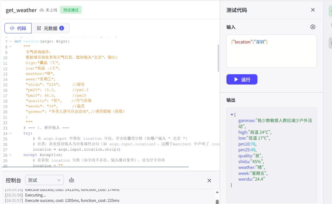
Task: Collapse docstring fold arrow on line 8
Action: coord(10,46)
